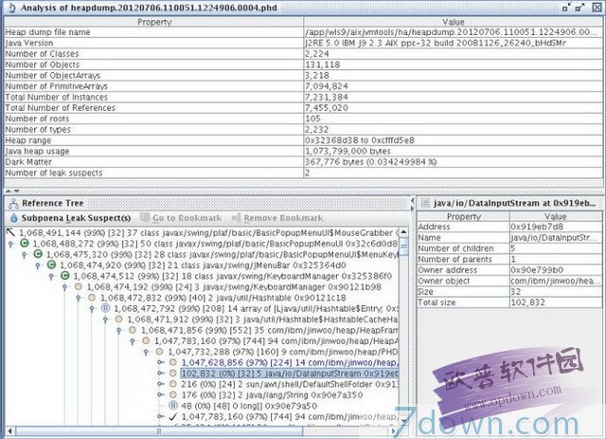Click the Reference Tree panel icon
The height and width of the screenshot is (439, 606).
tap(13, 203)
